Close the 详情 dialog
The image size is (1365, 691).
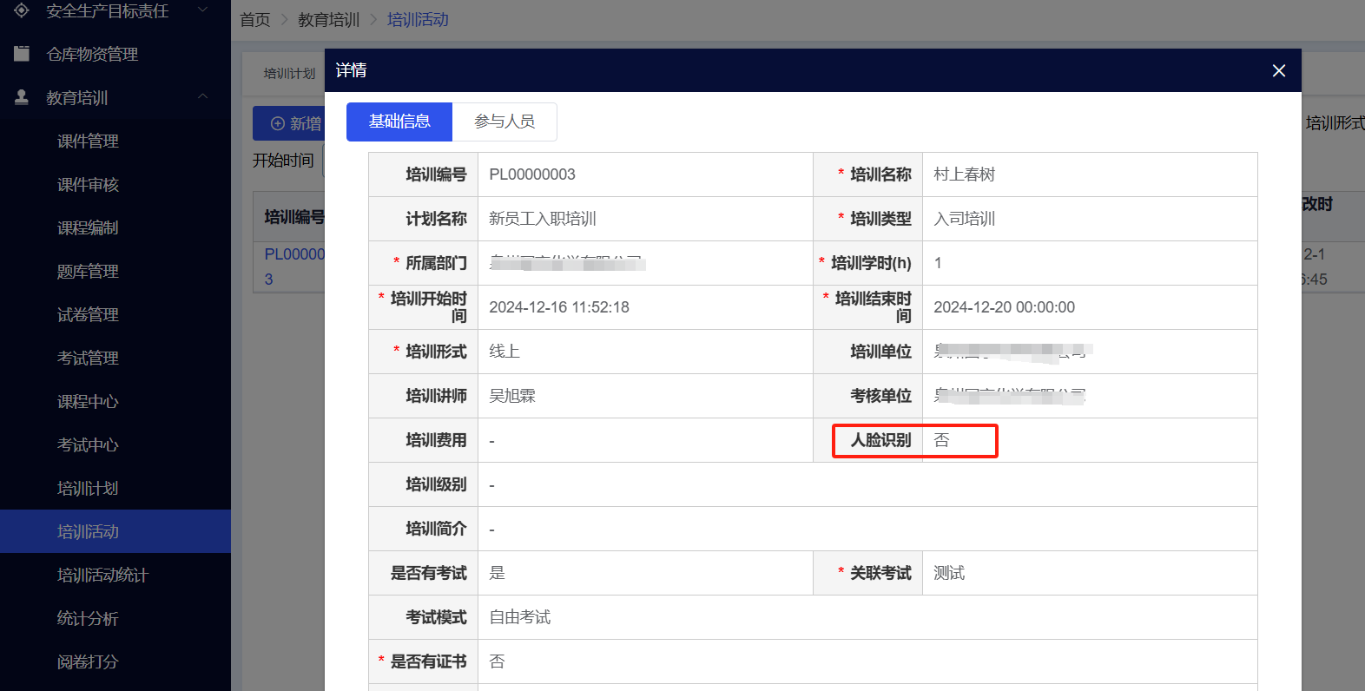click(x=1278, y=70)
